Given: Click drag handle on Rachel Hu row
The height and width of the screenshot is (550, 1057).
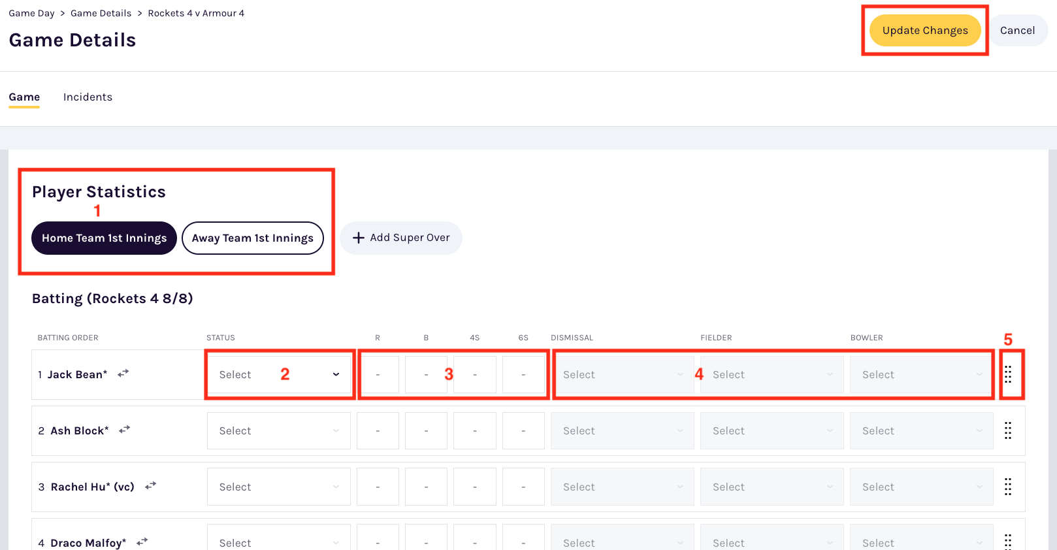Looking at the screenshot, I should pos(1008,487).
